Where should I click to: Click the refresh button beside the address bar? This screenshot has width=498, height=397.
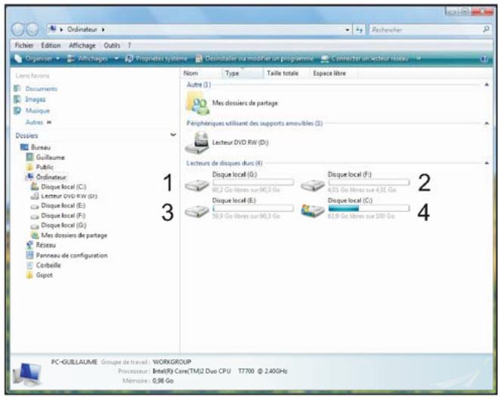(x=359, y=29)
